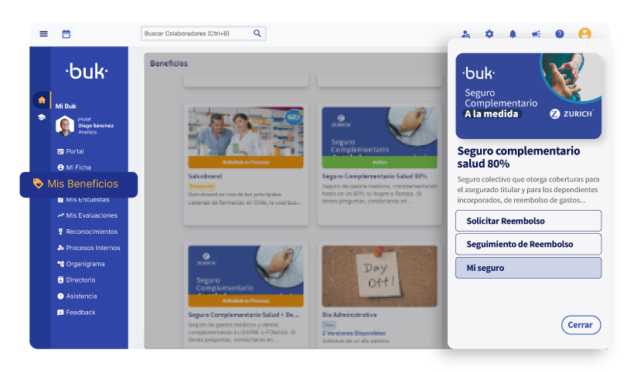Select the highlighted Mis Beneficios item
The height and width of the screenshot is (372, 637).
[x=79, y=184]
